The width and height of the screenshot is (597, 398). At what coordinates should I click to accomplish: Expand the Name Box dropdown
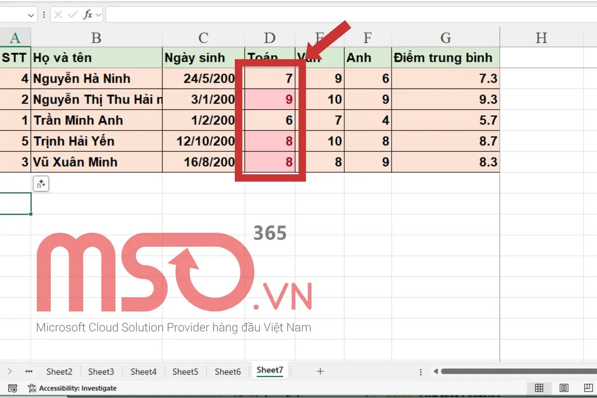coord(31,15)
